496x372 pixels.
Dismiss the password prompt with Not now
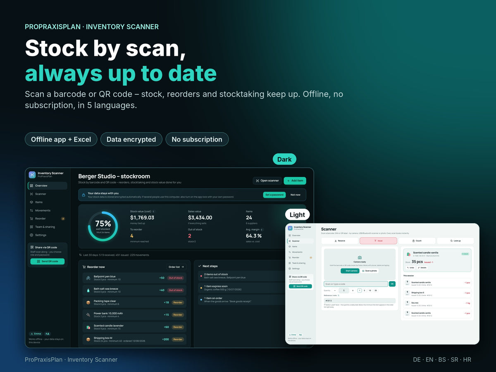tap(296, 195)
